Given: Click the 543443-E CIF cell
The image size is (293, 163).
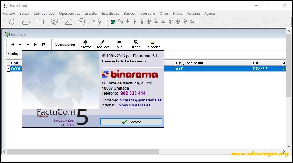Looking at the screenshot, I should 267,69.
